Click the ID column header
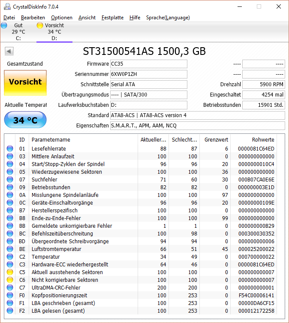Image resolution: width=289 pixels, height=323 pixels. pos(22,140)
